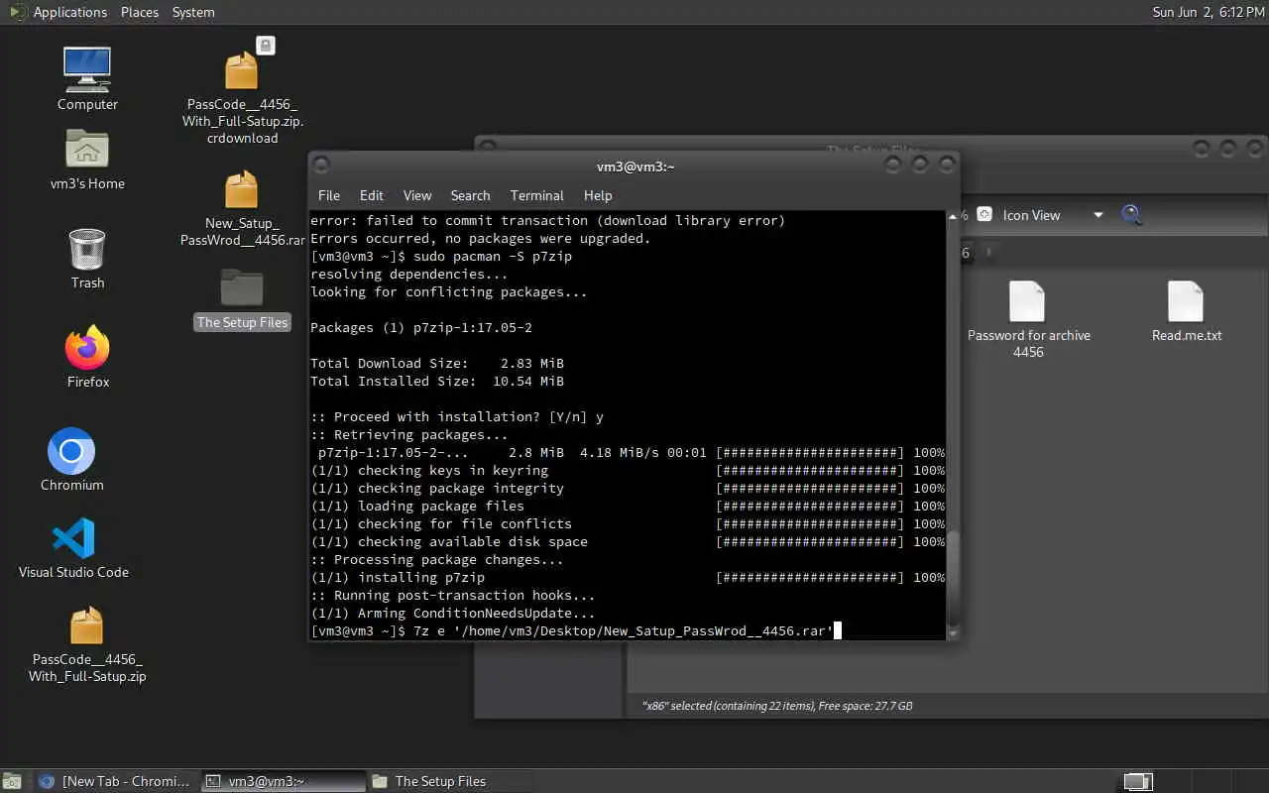Select New_Satup_PassWrod__4456.rar archive icon
The image size is (1269, 793).
[241, 189]
